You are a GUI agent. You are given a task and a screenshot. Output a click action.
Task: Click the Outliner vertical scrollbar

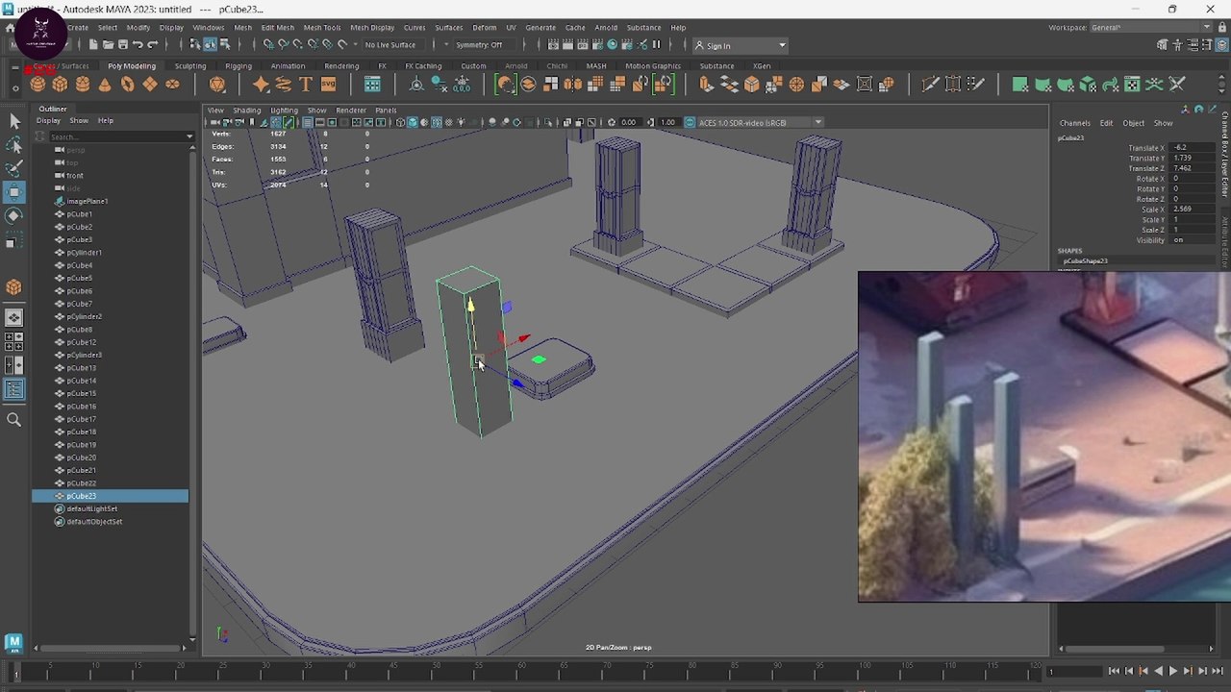point(192,388)
